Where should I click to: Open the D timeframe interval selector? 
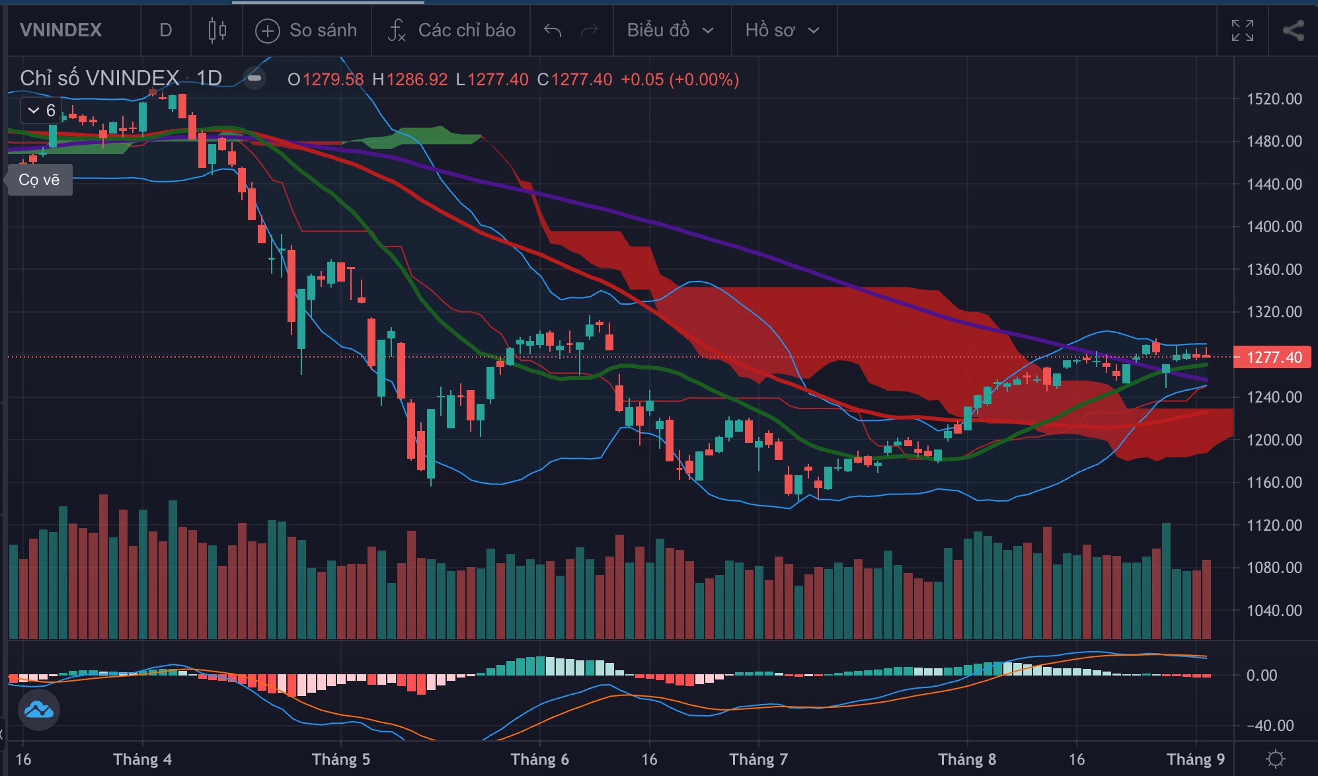coord(165,30)
